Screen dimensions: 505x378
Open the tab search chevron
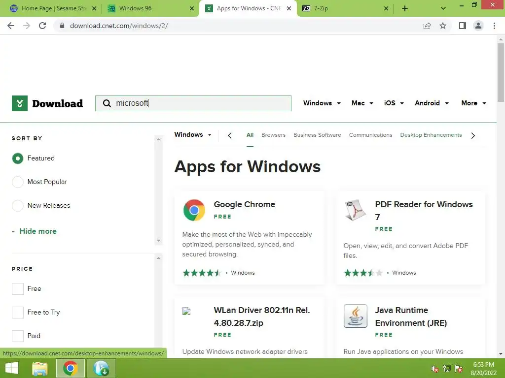point(443,9)
